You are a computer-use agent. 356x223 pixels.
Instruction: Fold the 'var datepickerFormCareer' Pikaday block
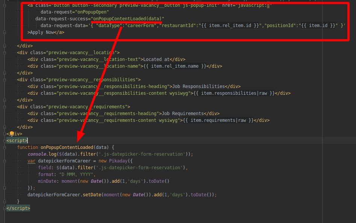(5, 161)
